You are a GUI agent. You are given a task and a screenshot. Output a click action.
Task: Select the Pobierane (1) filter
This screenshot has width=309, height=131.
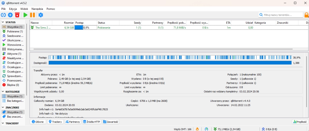click(13, 31)
